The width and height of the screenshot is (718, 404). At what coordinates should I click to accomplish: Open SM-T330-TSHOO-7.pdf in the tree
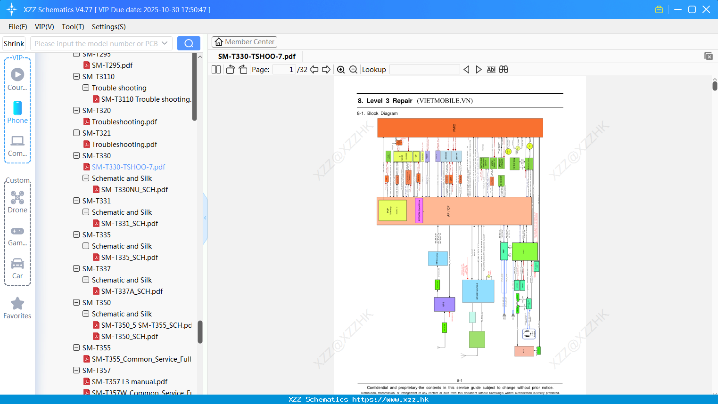click(x=128, y=167)
